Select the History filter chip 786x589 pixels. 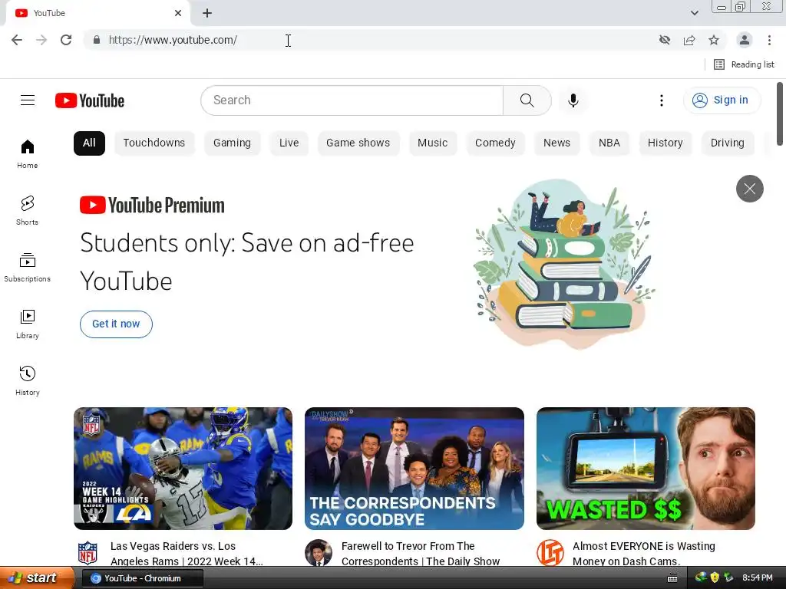[665, 143]
